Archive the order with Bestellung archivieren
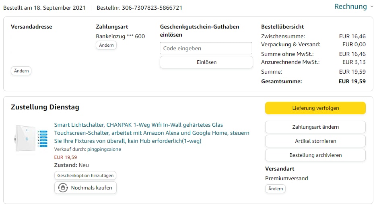The image size is (377, 206). [x=315, y=155]
